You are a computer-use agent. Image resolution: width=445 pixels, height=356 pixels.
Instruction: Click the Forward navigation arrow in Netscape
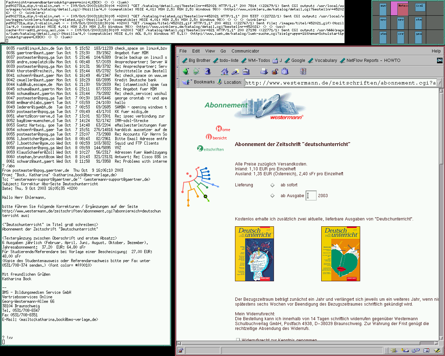(196, 71)
